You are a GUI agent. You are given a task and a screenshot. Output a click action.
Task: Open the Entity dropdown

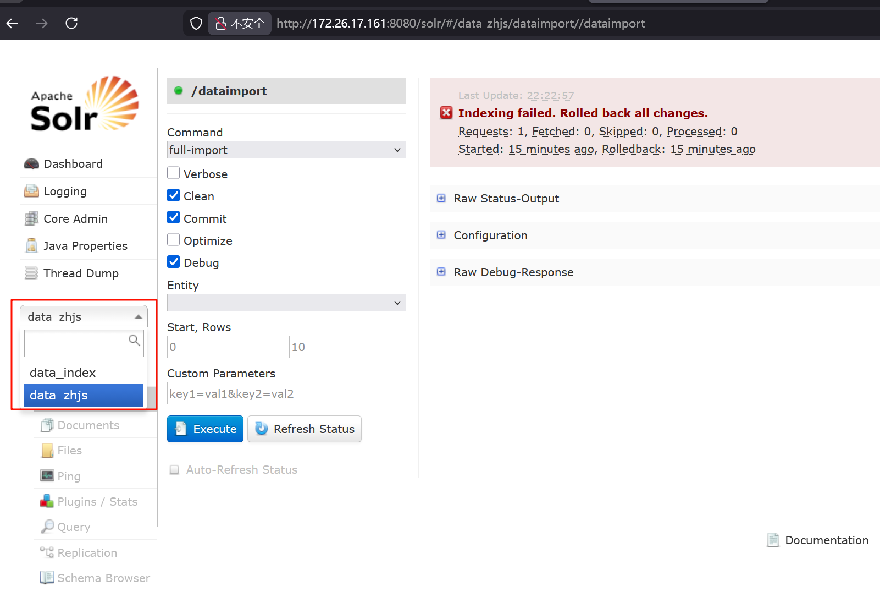286,303
